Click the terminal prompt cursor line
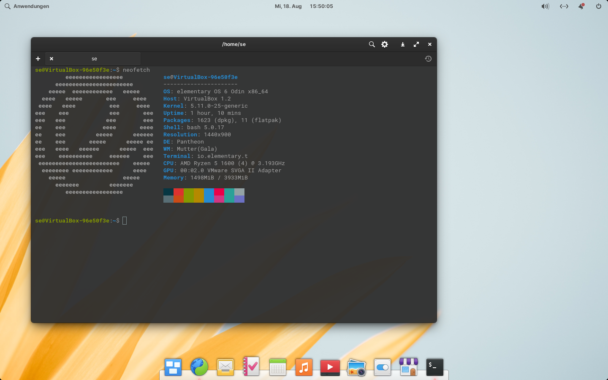This screenshot has width=608, height=380. (x=81, y=221)
